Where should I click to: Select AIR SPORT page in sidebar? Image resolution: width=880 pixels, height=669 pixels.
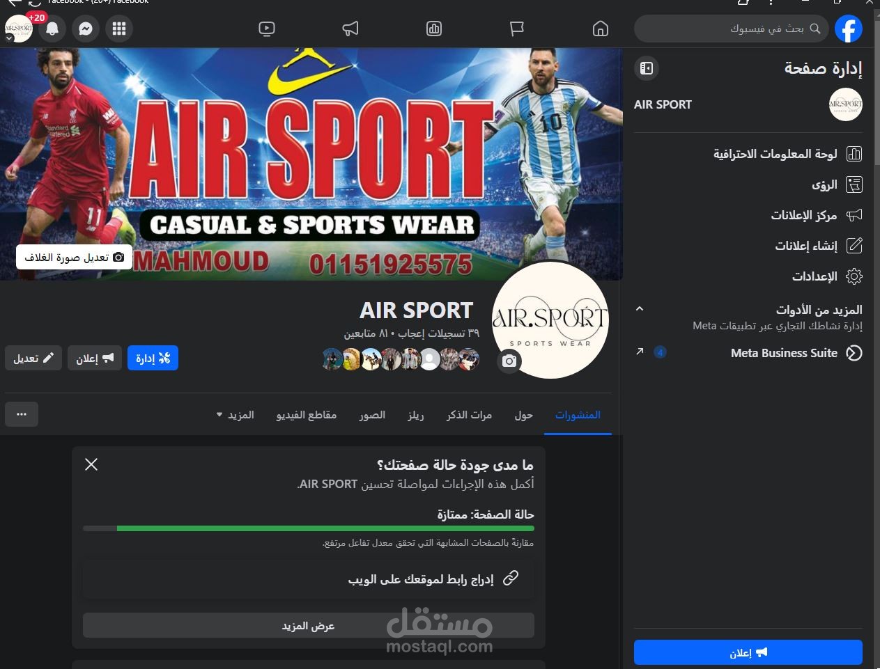point(748,104)
